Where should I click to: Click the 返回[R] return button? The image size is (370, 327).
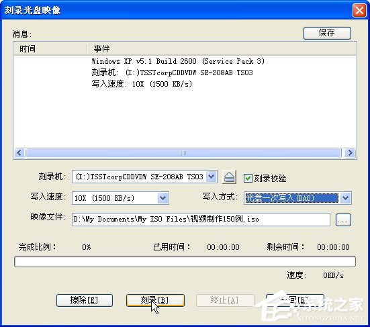[295, 300]
